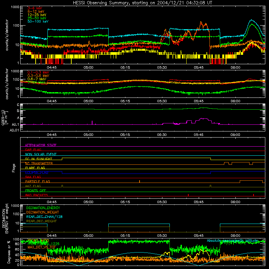The height and width of the screenshot is (269, 269).
Task: Click the GAP_FLAG label
Action: point(33,150)
